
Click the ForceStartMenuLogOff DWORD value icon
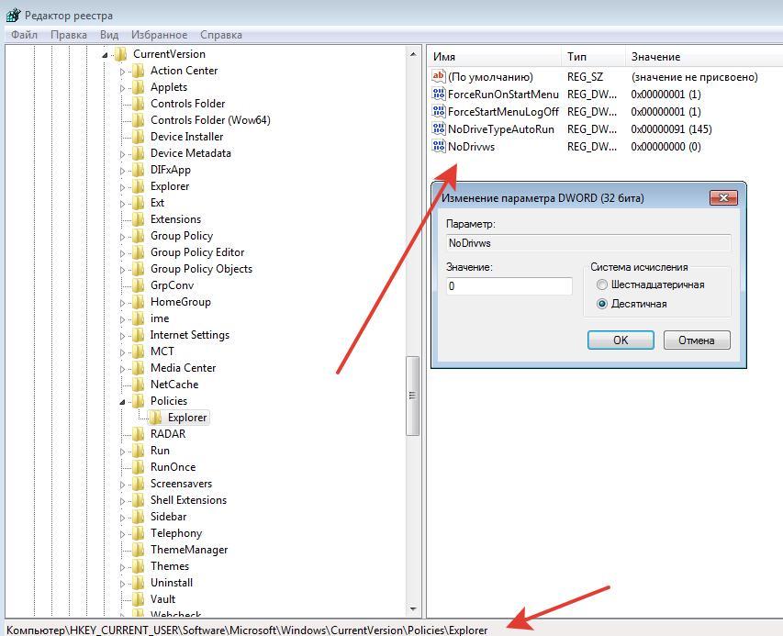coord(439,111)
